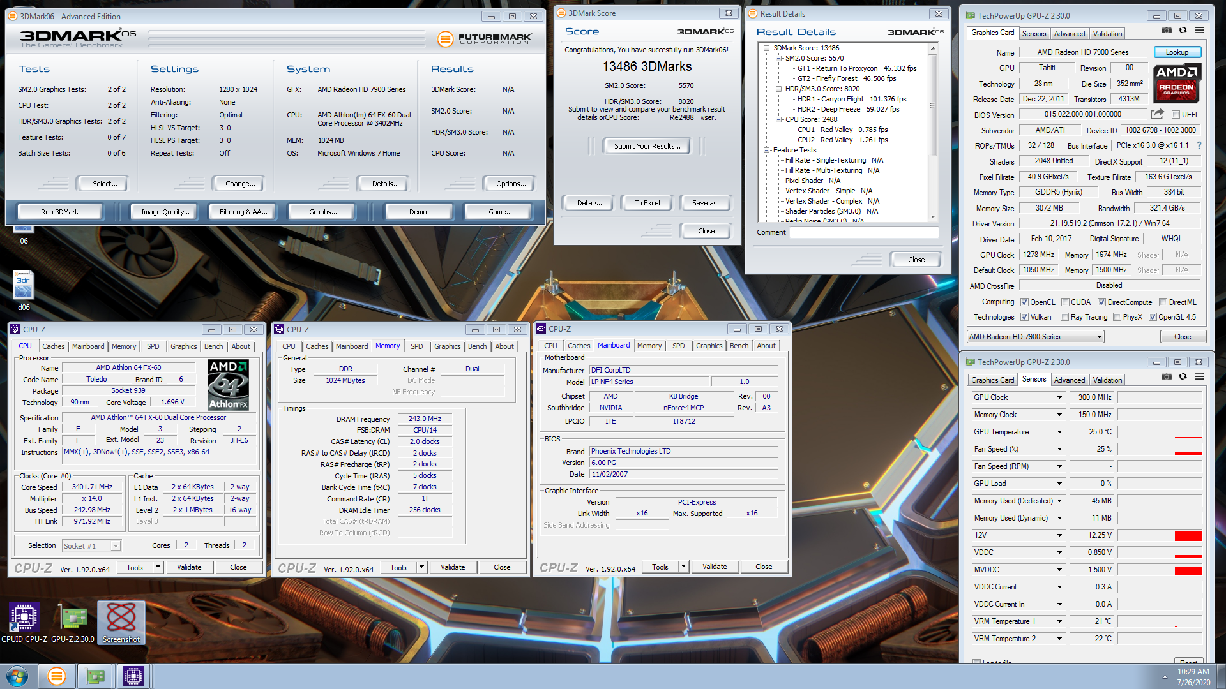The height and width of the screenshot is (689, 1226).
Task: Click the 3DMark Score window title icon
Action: [561, 13]
